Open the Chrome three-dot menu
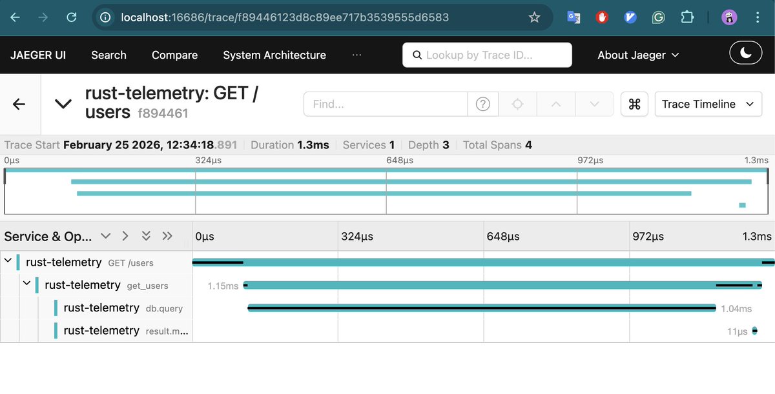This screenshot has height=394, width=775. (x=758, y=17)
